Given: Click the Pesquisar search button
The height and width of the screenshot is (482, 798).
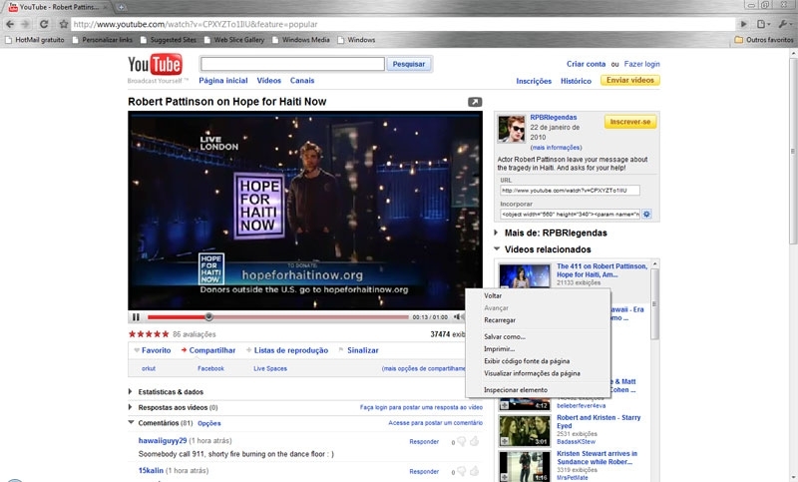Looking at the screenshot, I should coord(409,64).
